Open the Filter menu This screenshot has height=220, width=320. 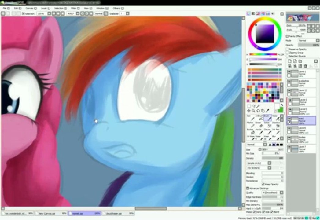click(75, 8)
